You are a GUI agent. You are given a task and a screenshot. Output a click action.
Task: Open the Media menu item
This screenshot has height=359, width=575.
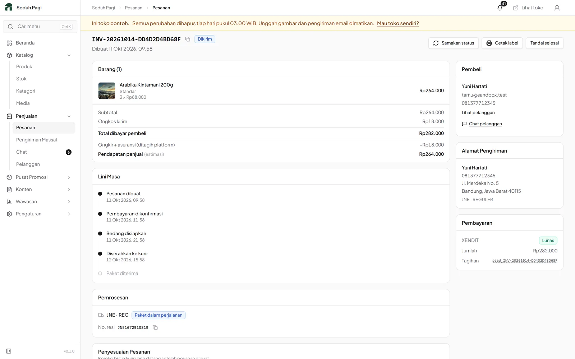tap(44, 103)
